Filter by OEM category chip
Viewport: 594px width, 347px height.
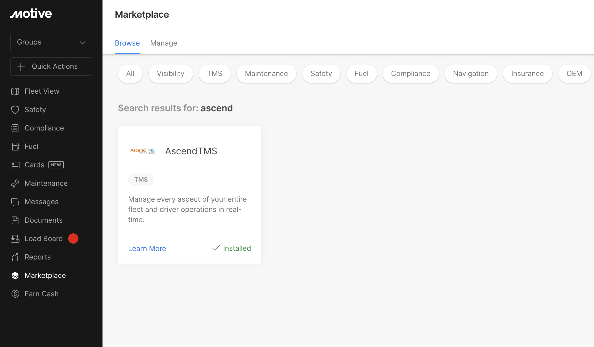pos(575,74)
